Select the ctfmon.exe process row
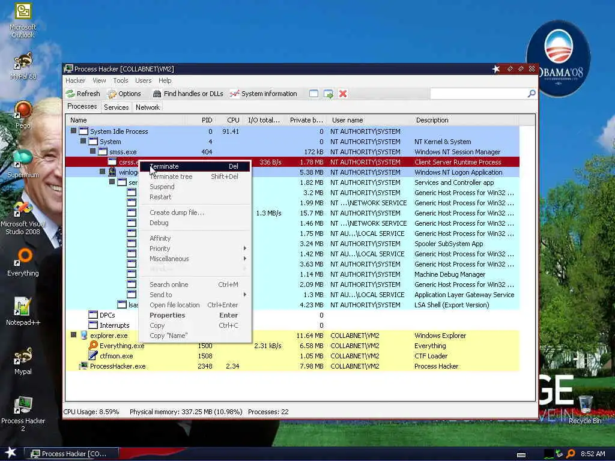This screenshot has height=461, width=615. point(292,356)
